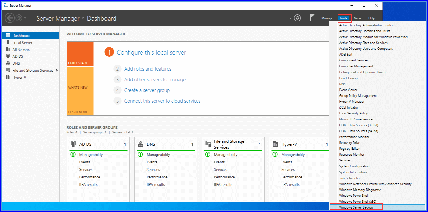Open the navigation history dropdown arrow

pyautogui.click(x=25, y=18)
